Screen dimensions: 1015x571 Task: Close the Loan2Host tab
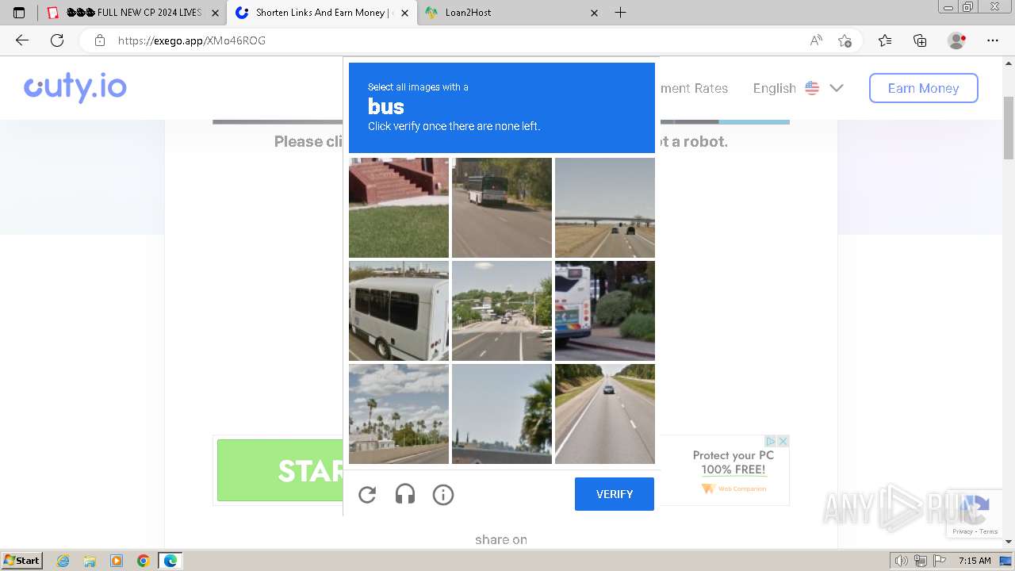point(595,13)
